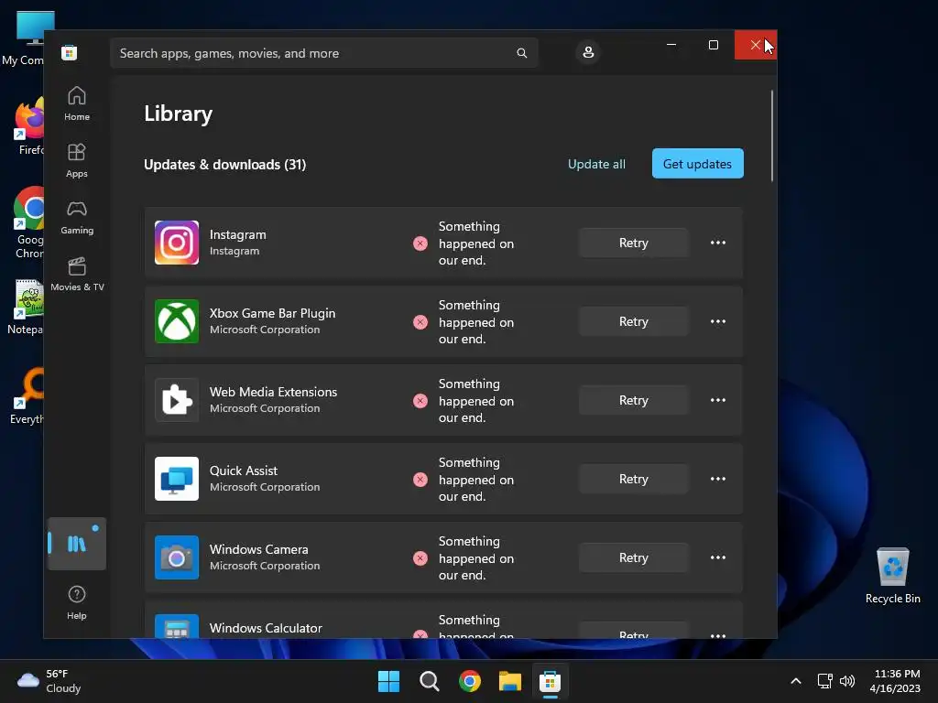Click the Update all link

click(596, 164)
